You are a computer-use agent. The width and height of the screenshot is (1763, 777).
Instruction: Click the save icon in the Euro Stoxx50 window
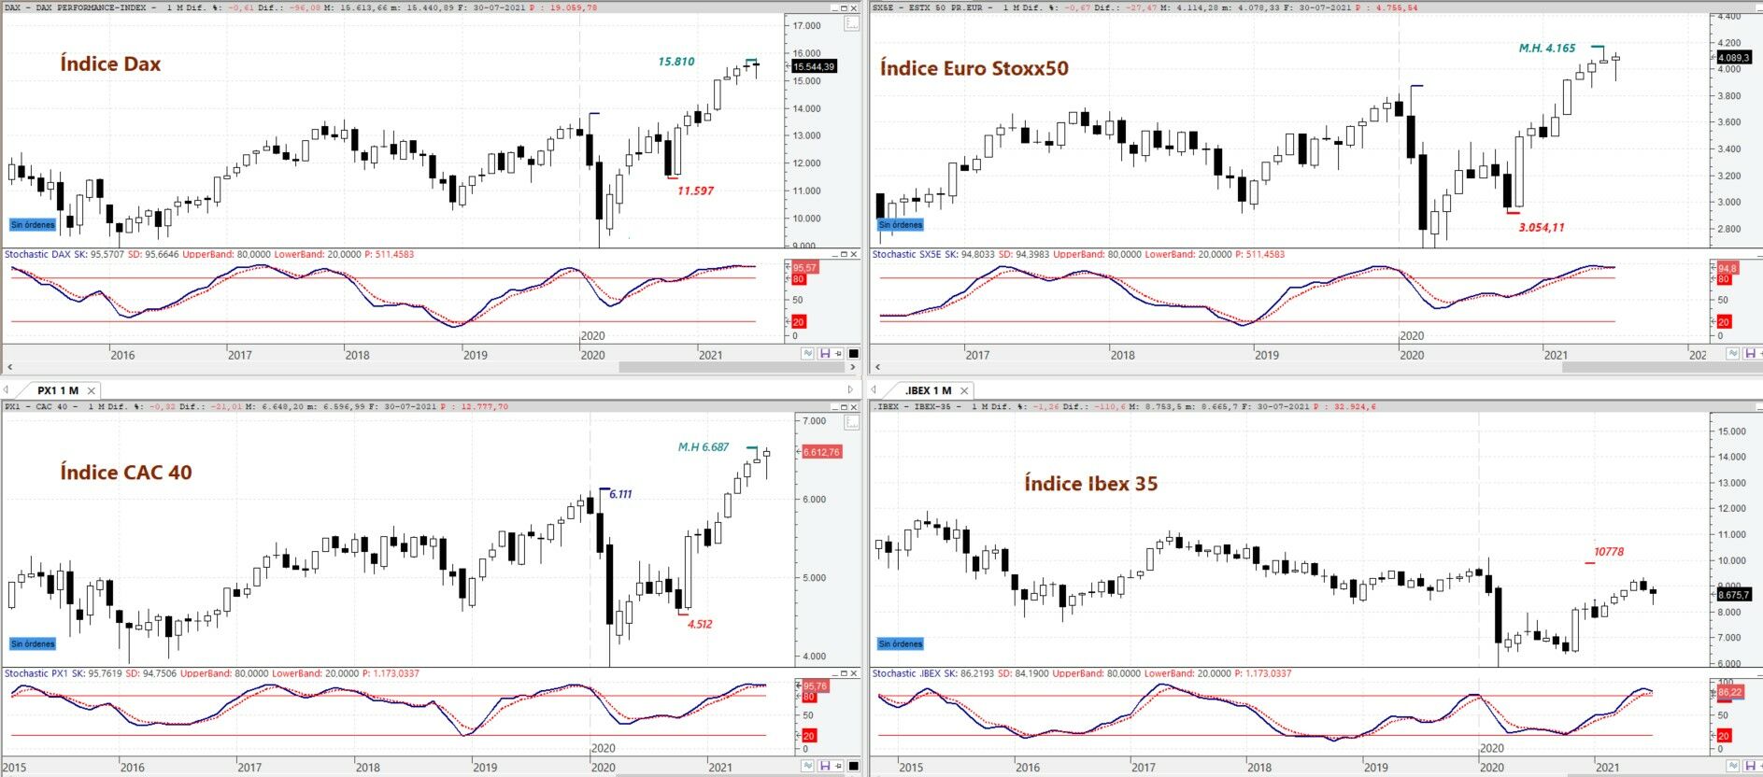(1750, 353)
